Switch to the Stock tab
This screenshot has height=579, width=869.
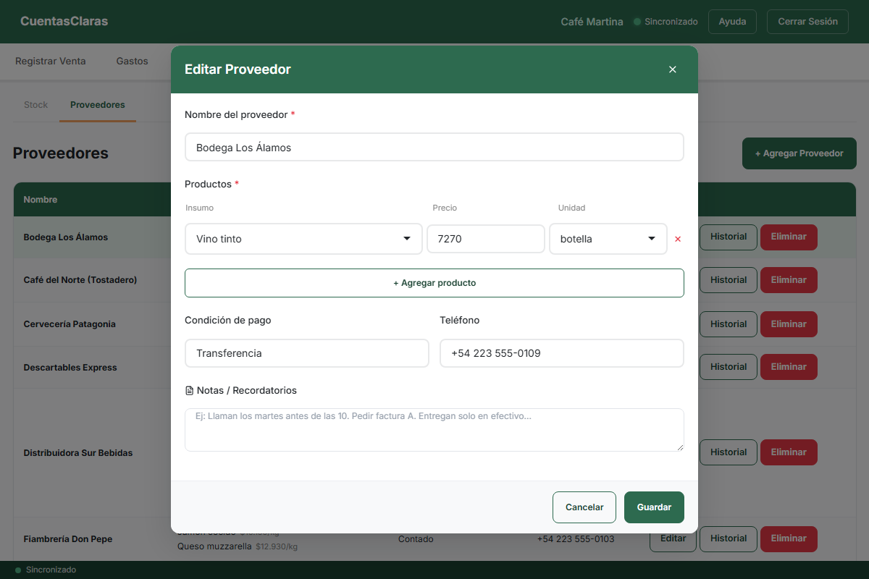[x=35, y=105]
